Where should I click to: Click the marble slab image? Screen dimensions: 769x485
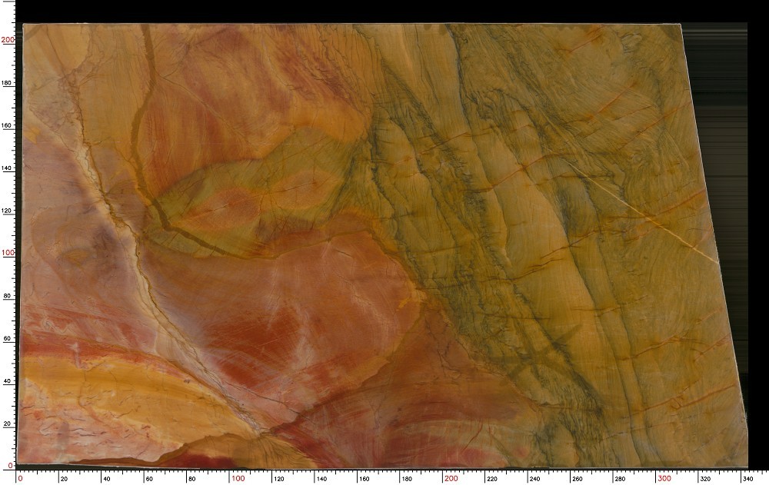click(382, 245)
